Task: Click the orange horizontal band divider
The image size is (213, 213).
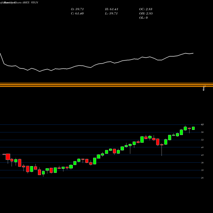Action: point(106,85)
